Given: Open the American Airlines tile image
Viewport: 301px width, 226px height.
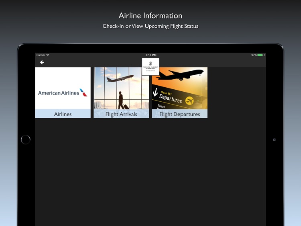Looking at the screenshot, I should (63, 88).
